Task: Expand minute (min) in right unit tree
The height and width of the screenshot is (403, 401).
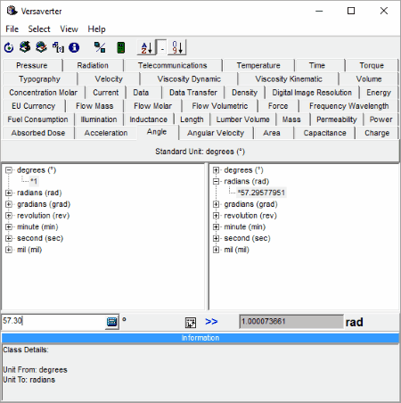Action: (216, 226)
